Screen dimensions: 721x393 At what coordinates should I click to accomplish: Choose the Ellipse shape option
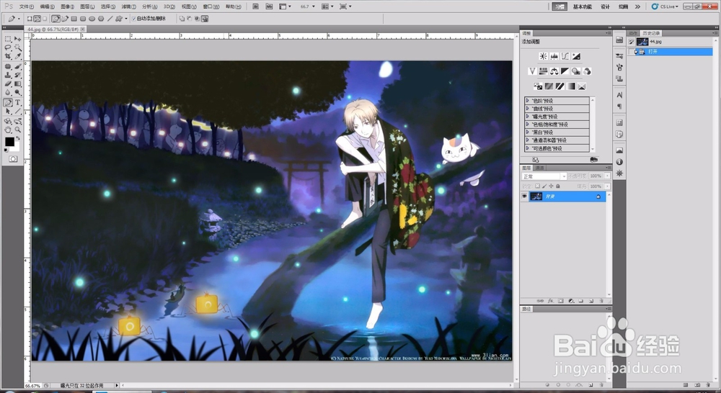point(92,19)
